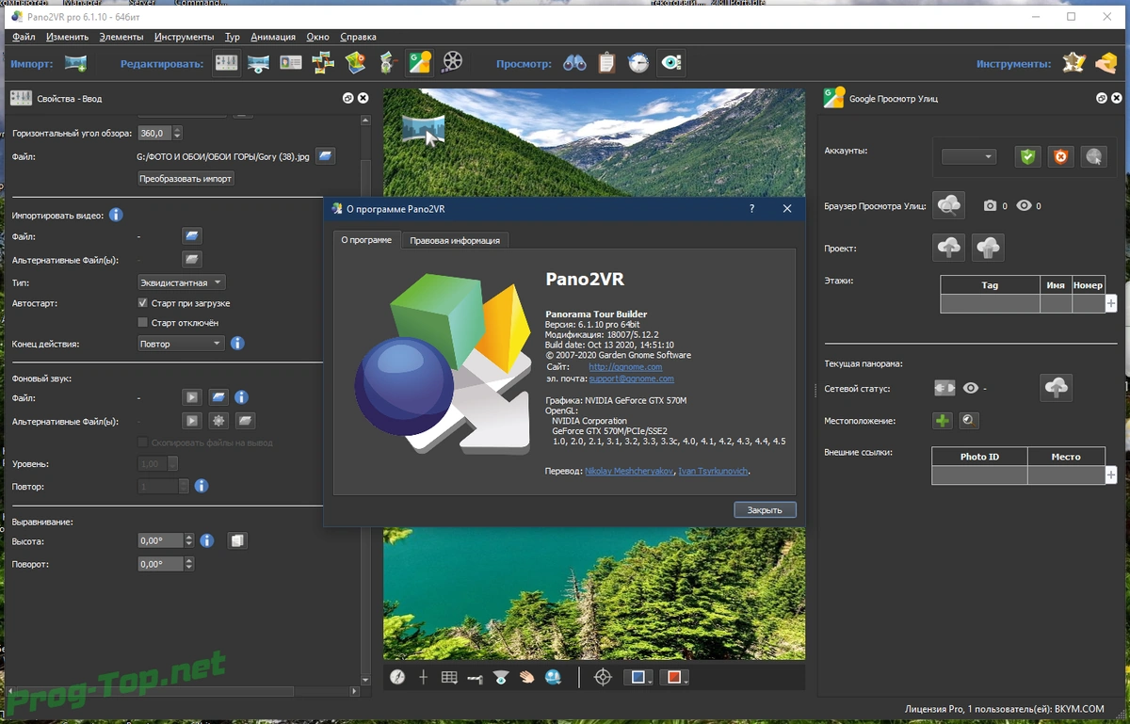Click the Project cloud delete icon
Viewport: 1130px width, 724px height.
coord(988,248)
